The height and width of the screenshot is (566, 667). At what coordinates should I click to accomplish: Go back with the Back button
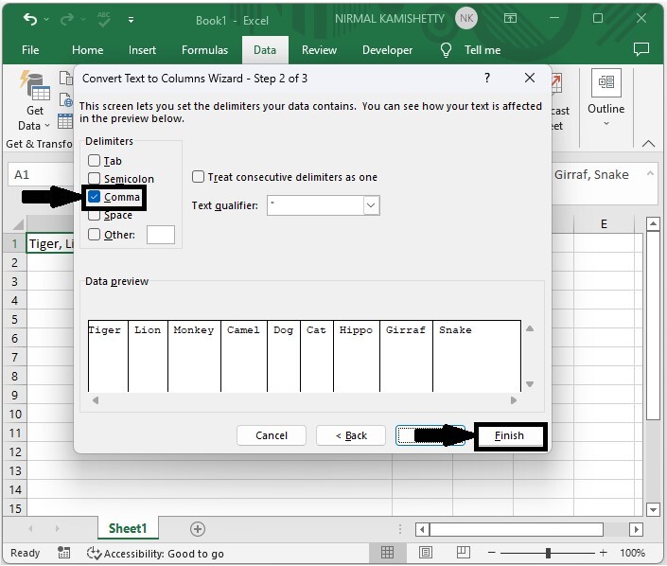[350, 435]
